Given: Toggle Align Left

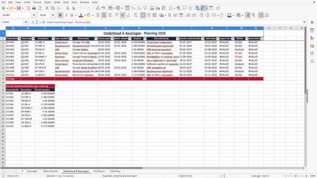Looking at the screenshot, I should 98,15.
